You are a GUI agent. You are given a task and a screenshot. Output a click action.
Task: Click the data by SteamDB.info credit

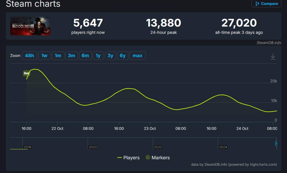[x=234, y=165]
